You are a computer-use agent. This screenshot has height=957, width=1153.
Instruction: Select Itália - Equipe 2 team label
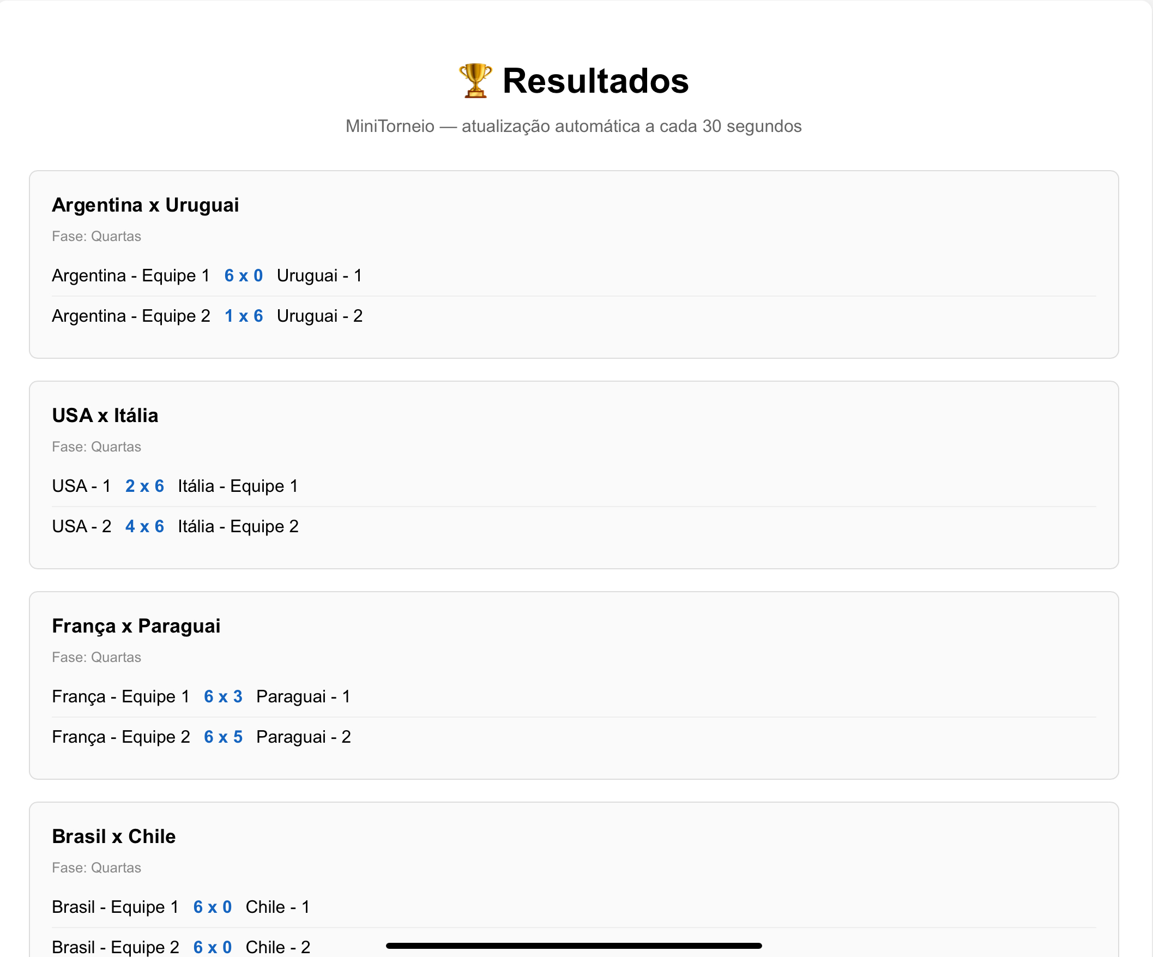coord(238,526)
